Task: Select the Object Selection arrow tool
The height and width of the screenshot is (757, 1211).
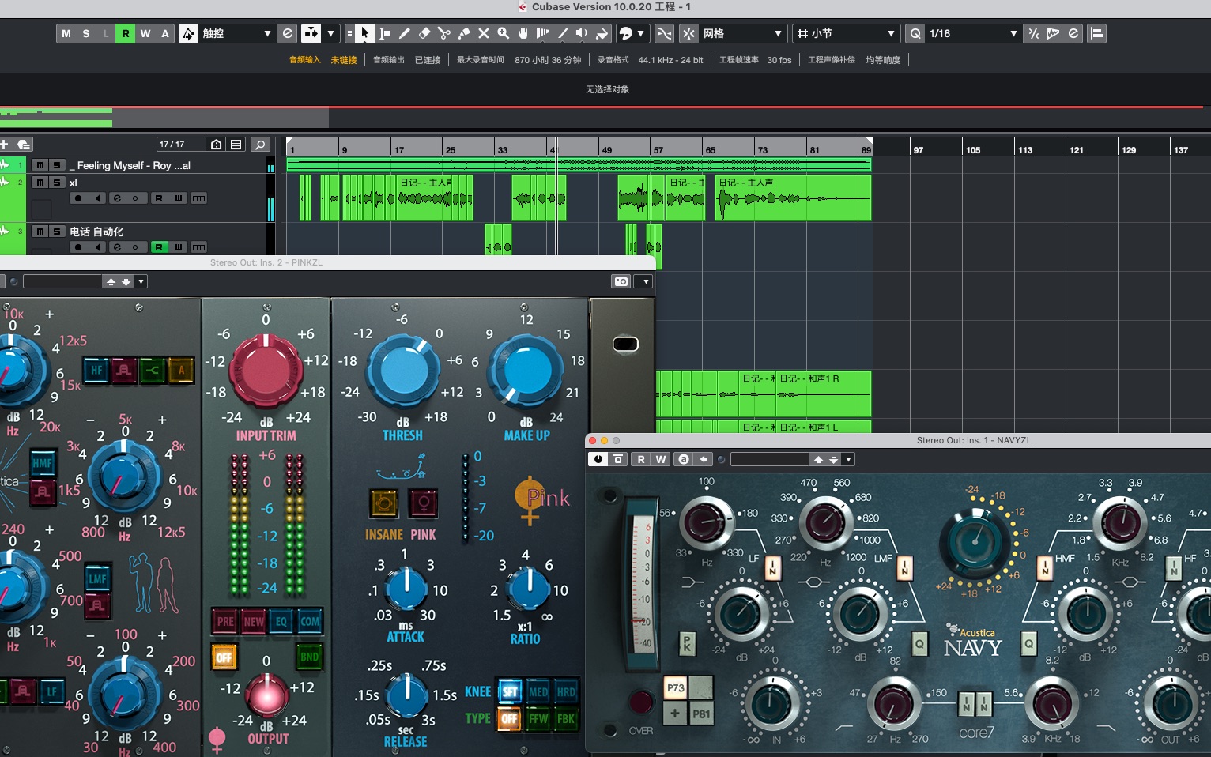Action: (x=364, y=33)
